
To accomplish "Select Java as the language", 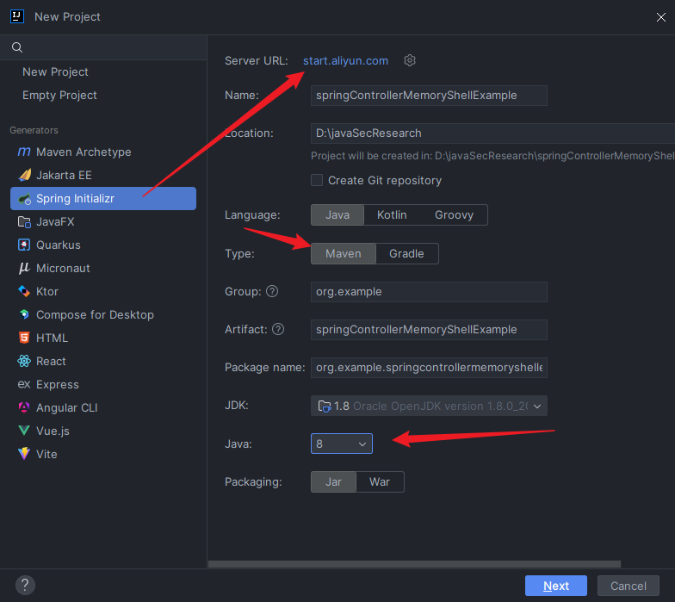I will (337, 215).
